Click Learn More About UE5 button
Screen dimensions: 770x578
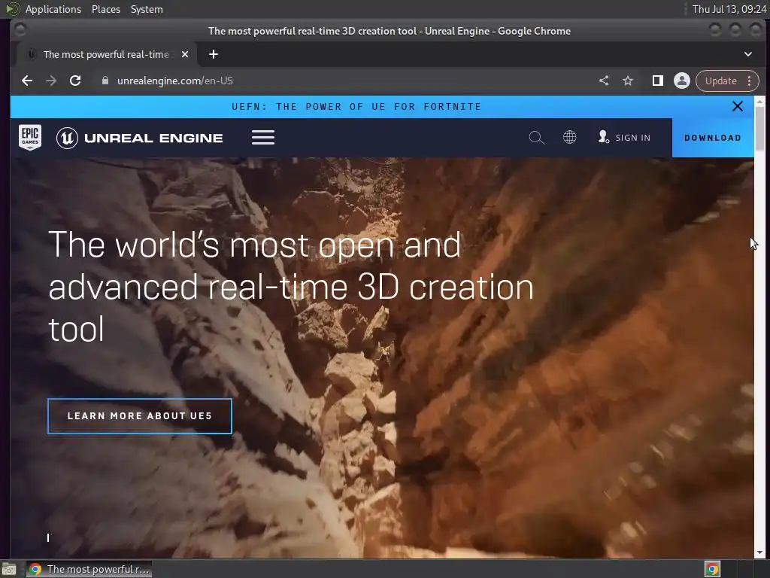[140, 416]
